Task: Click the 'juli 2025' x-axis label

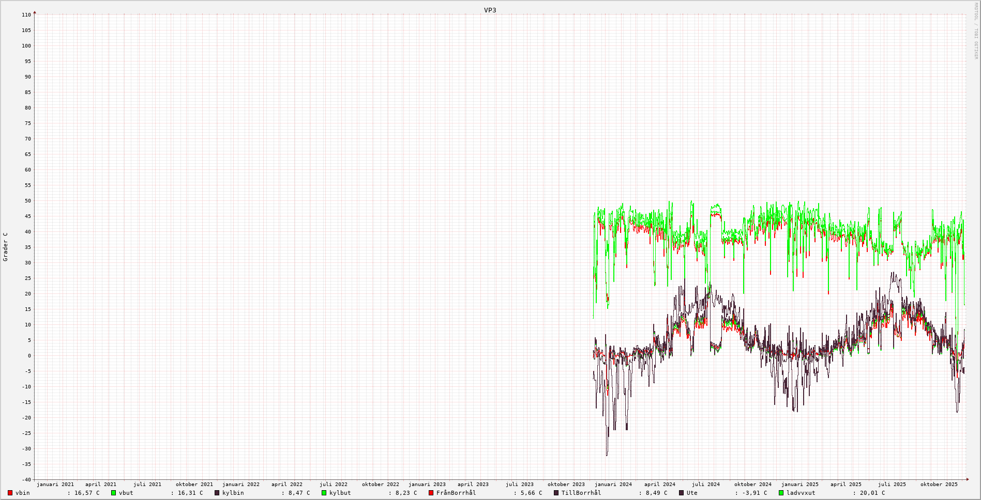Action: click(892, 485)
